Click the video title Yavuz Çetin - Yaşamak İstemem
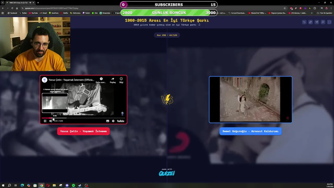This screenshot has width=334, height=188. pyautogui.click(x=71, y=80)
